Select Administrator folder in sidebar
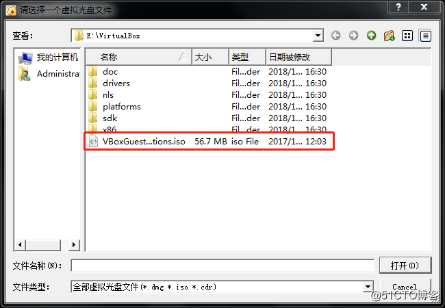 [x=49, y=74]
